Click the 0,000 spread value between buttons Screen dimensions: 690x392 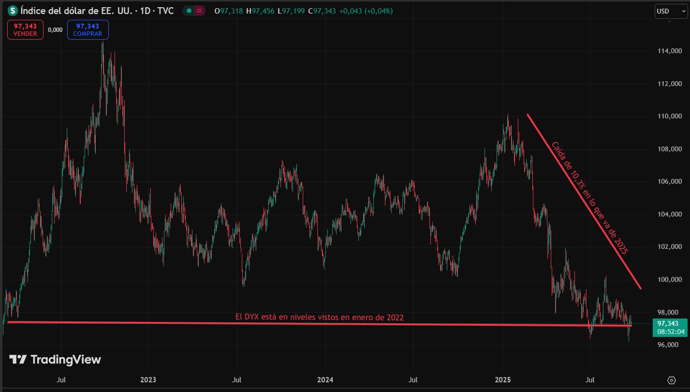click(56, 29)
